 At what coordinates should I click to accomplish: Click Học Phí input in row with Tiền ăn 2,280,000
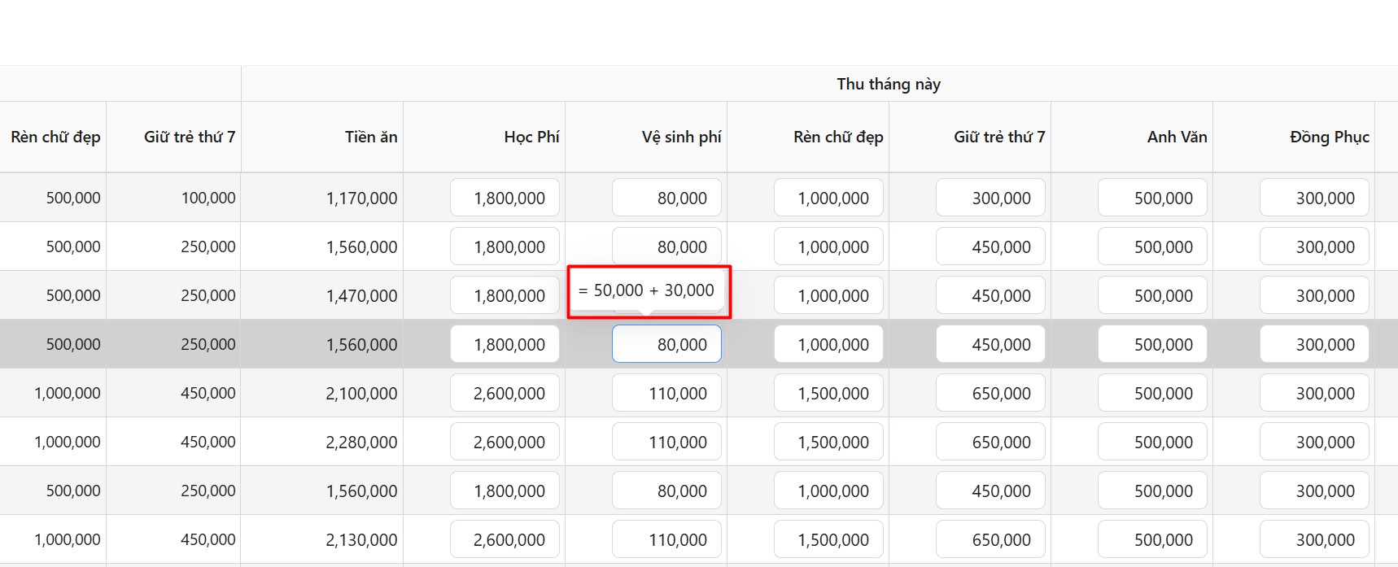pyautogui.click(x=505, y=442)
